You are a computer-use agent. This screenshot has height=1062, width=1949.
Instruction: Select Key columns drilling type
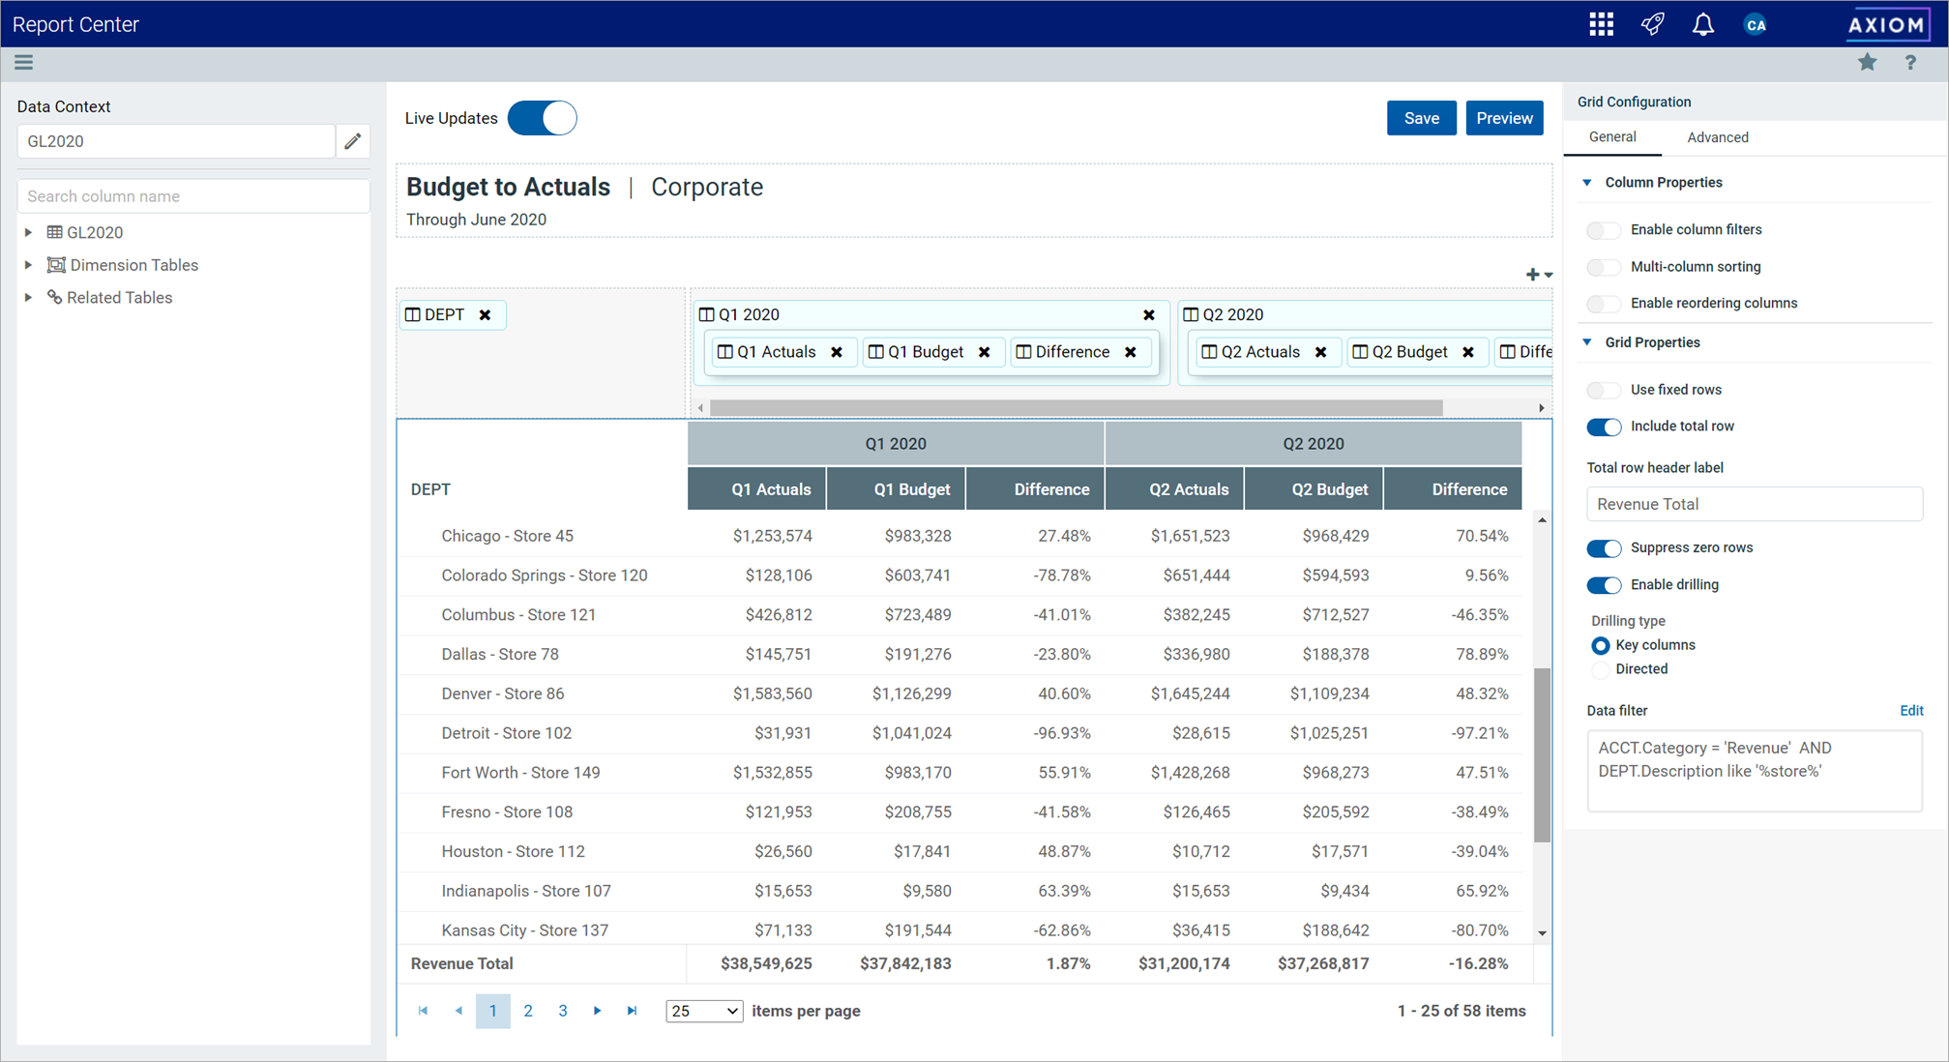pyautogui.click(x=1601, y=645)
